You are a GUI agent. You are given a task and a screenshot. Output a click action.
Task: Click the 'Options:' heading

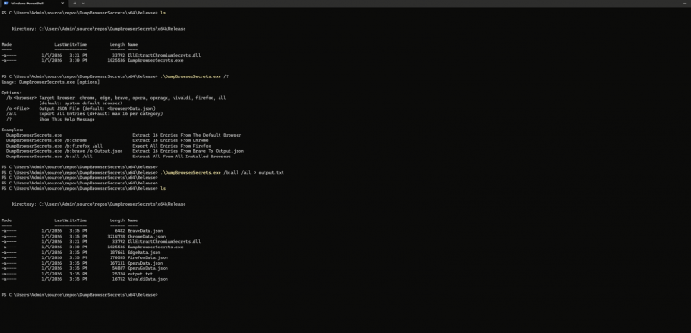12,93
